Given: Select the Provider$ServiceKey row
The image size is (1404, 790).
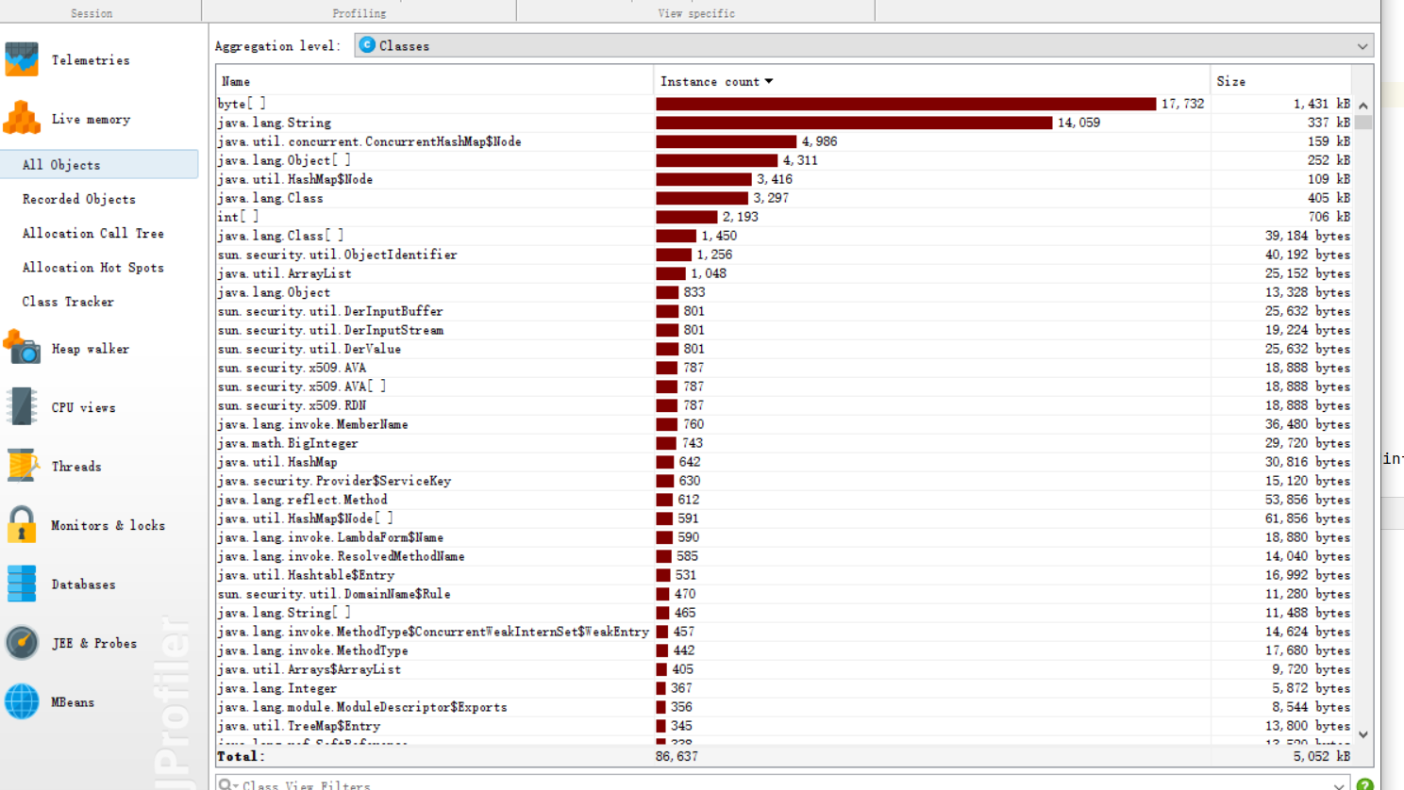Looking at the screenshot, I should [784, 481].
